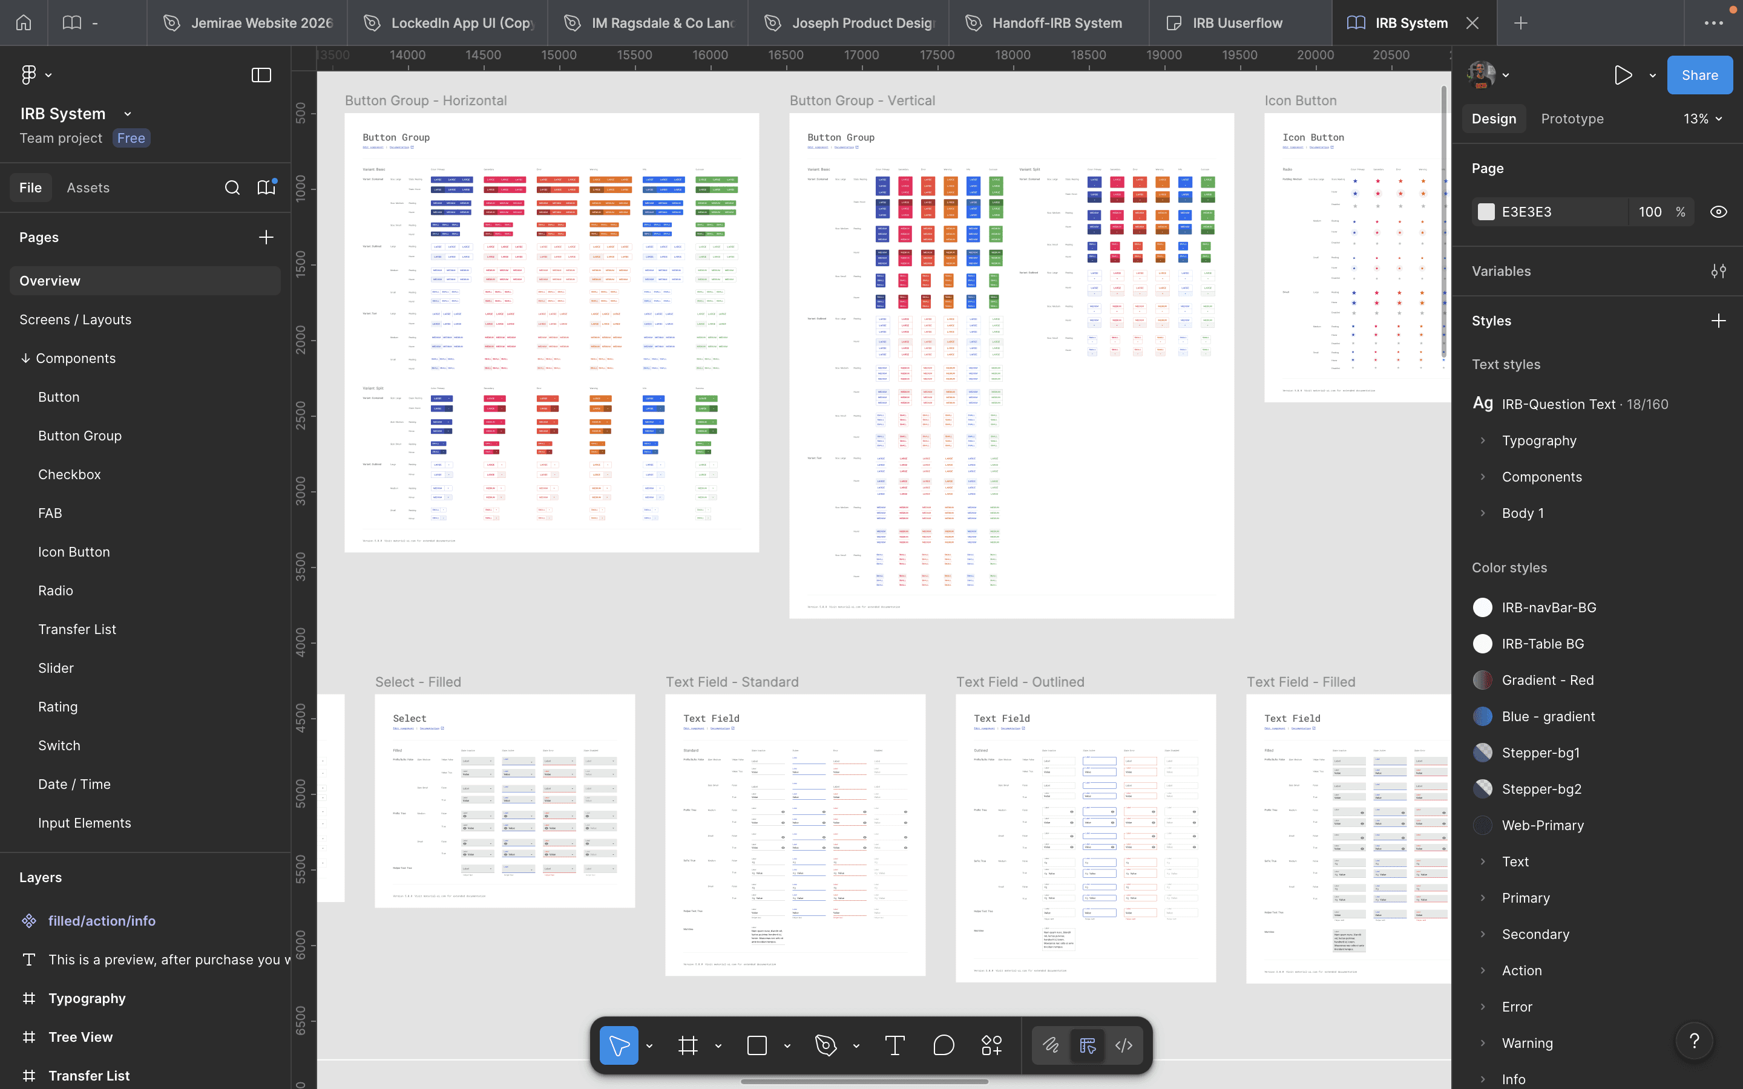This screenshot has width=1743, height=1089.
Task: Toggle the sidebar panel collapse icon
Action: [261, 75]
